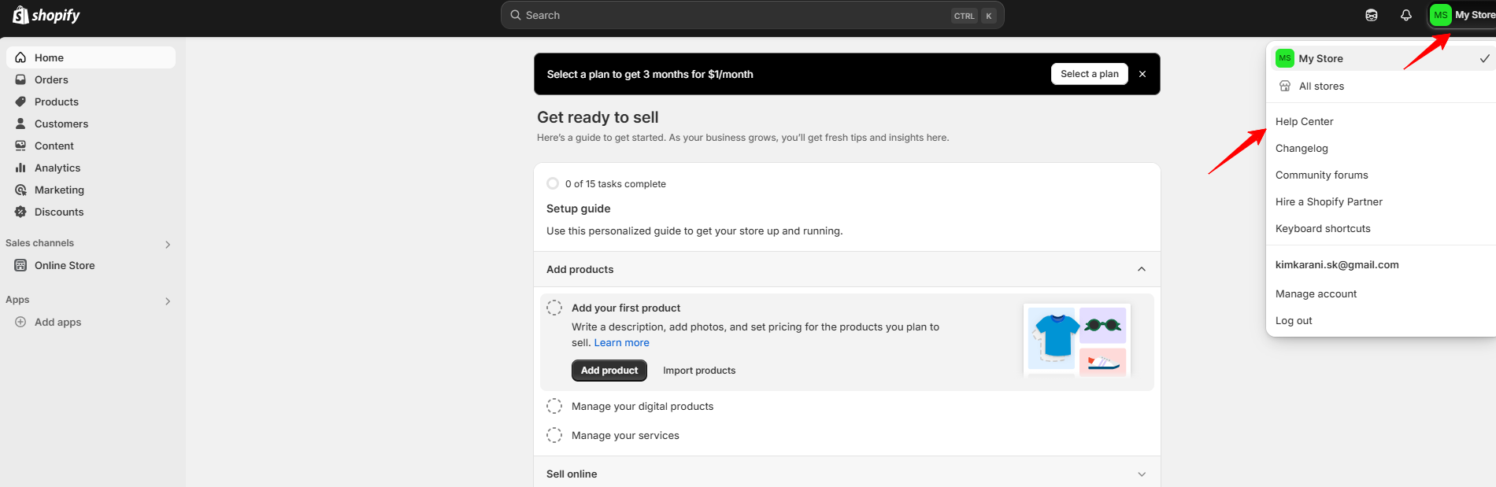Go to Analytics in the sidebar
Viewport: 1496px width, 487px height.
[57, 168]
